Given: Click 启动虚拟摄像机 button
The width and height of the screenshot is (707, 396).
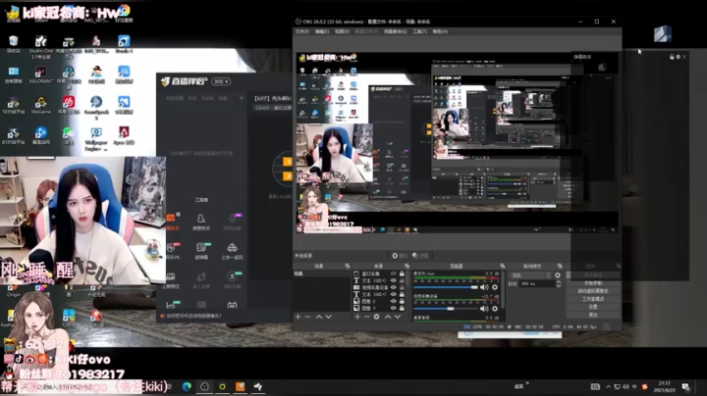Looking at the screenshot, I should tap(593, 291).
